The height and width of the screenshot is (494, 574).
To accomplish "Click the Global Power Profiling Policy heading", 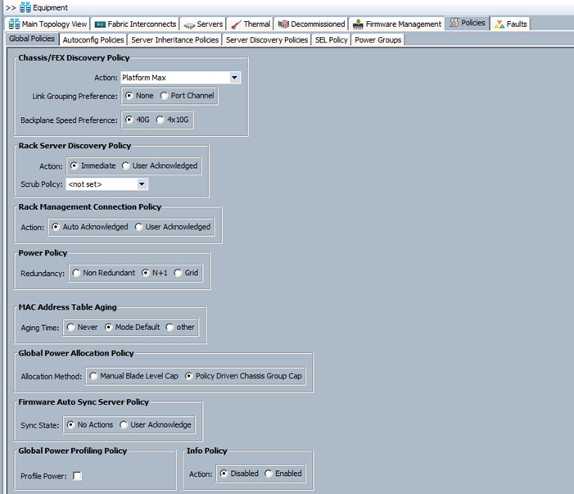I will point(73,451).
